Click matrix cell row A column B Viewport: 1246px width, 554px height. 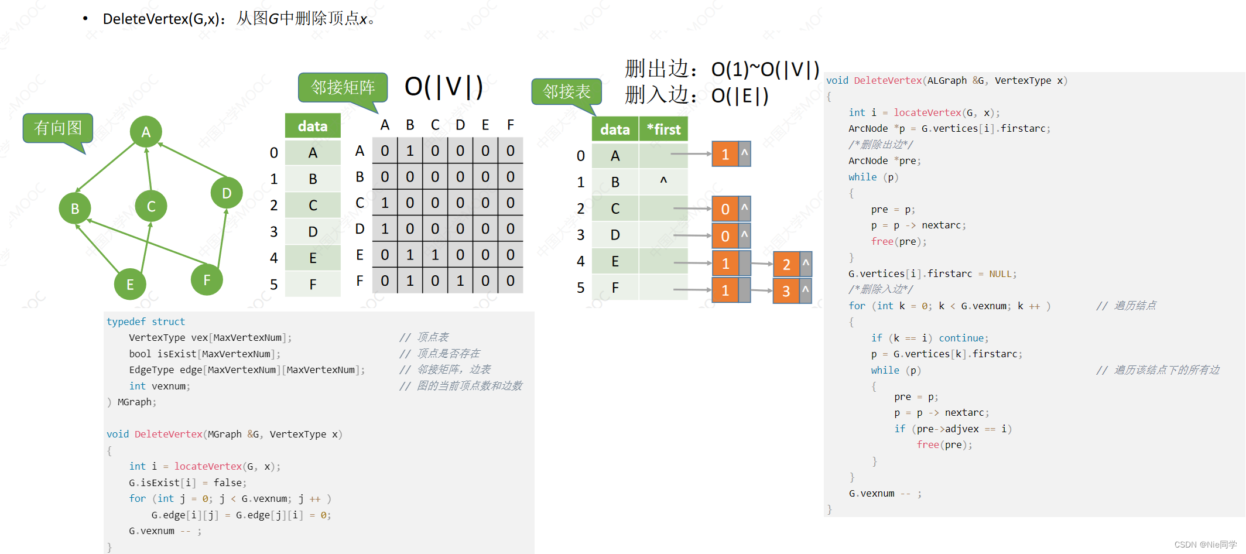click(x=410, y=151)
